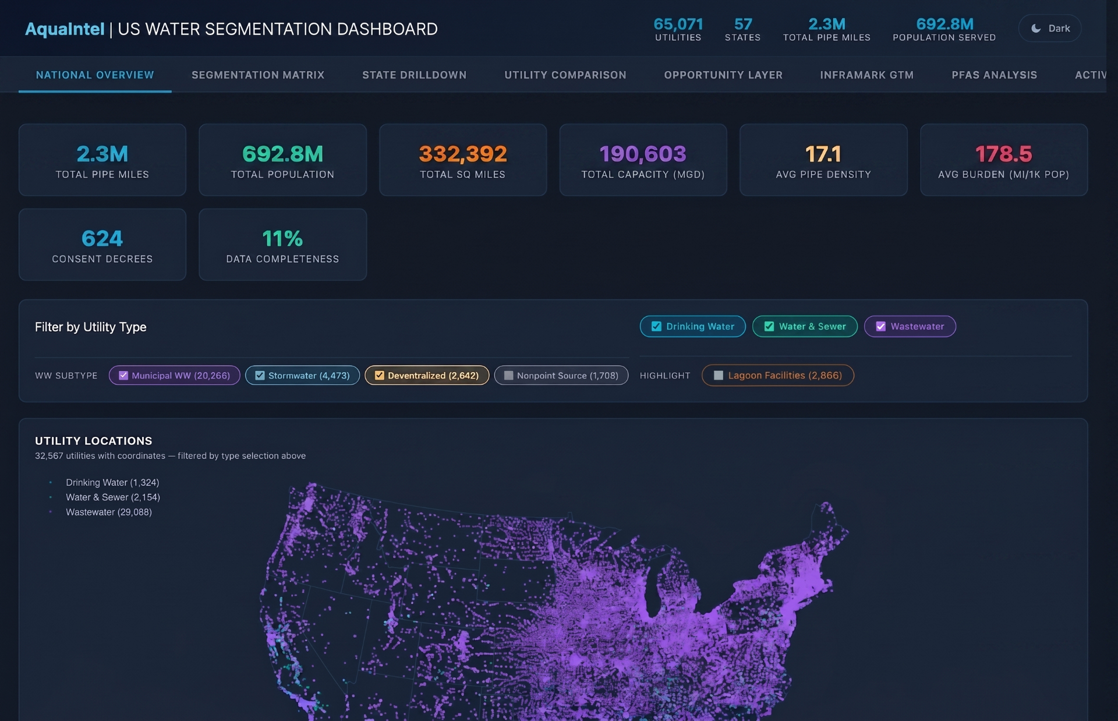Uncheck the Water & Sewer filter
The width and height of the screenshot is (1118, 721).
(805, 326)
